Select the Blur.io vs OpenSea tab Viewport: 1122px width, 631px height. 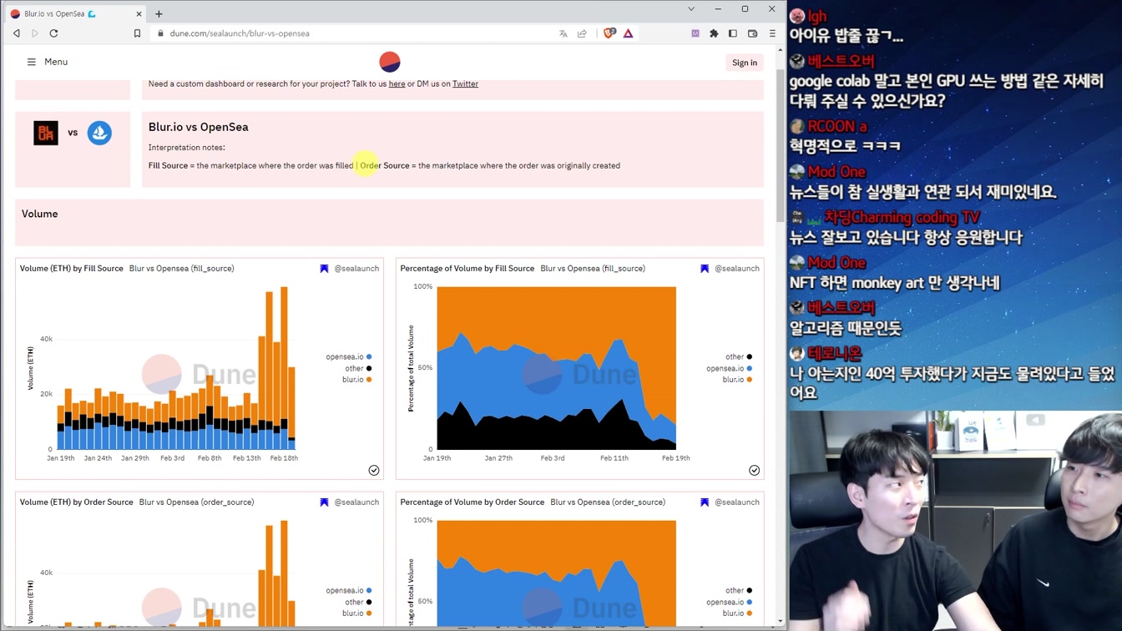[77, 13]
